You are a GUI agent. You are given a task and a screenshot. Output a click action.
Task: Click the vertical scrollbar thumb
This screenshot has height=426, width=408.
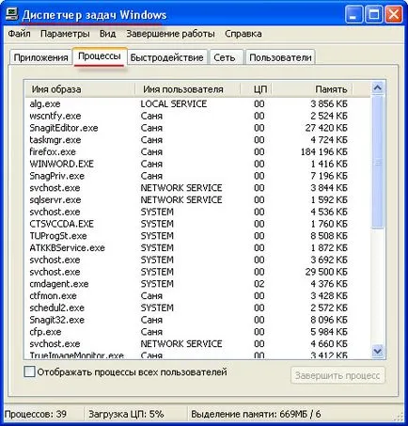coord(378,162)
